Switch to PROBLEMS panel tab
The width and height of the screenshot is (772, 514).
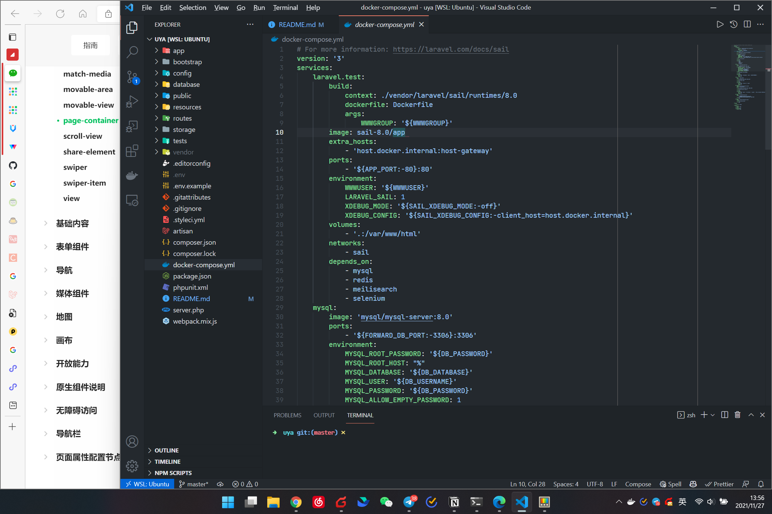(287, 415)
